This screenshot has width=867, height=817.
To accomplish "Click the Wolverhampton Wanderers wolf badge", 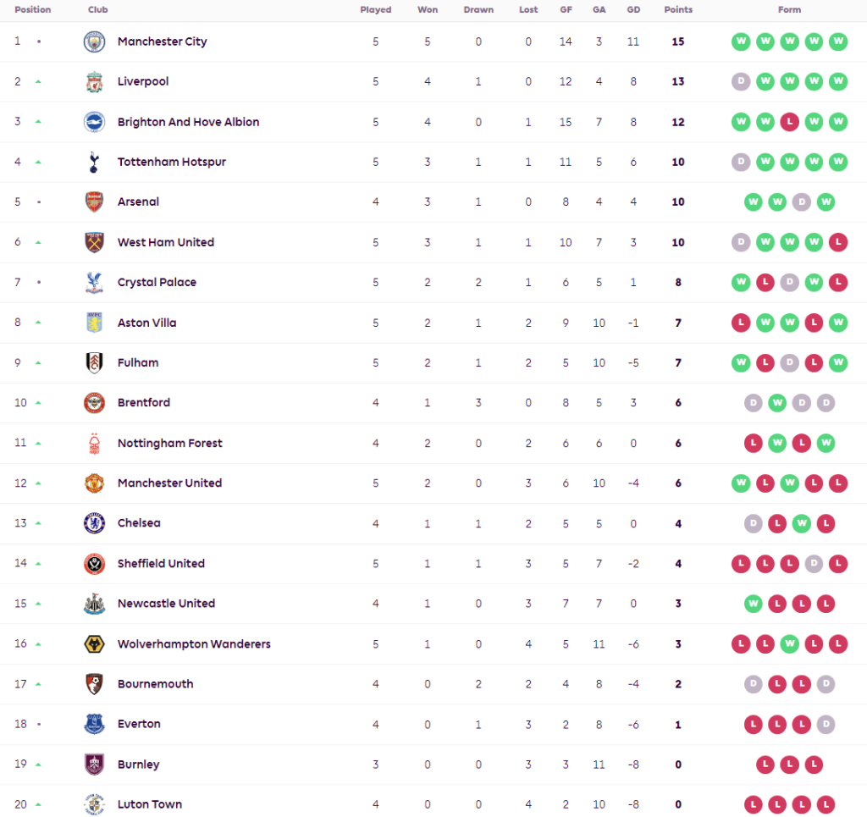I will coord(94,644).
